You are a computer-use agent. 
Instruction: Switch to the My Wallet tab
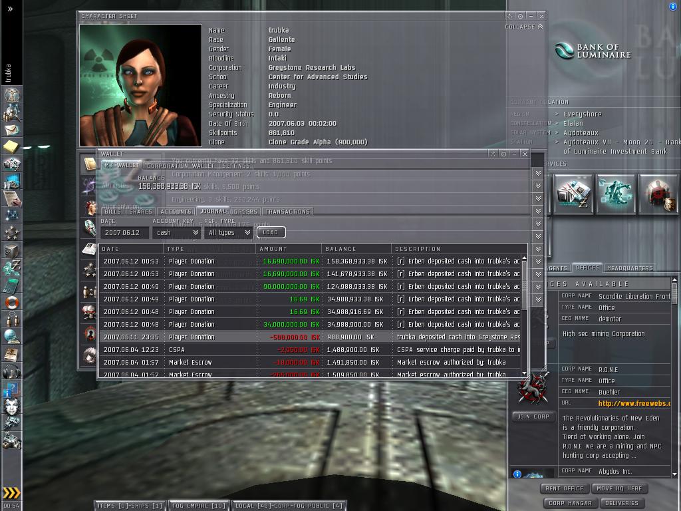122,166
